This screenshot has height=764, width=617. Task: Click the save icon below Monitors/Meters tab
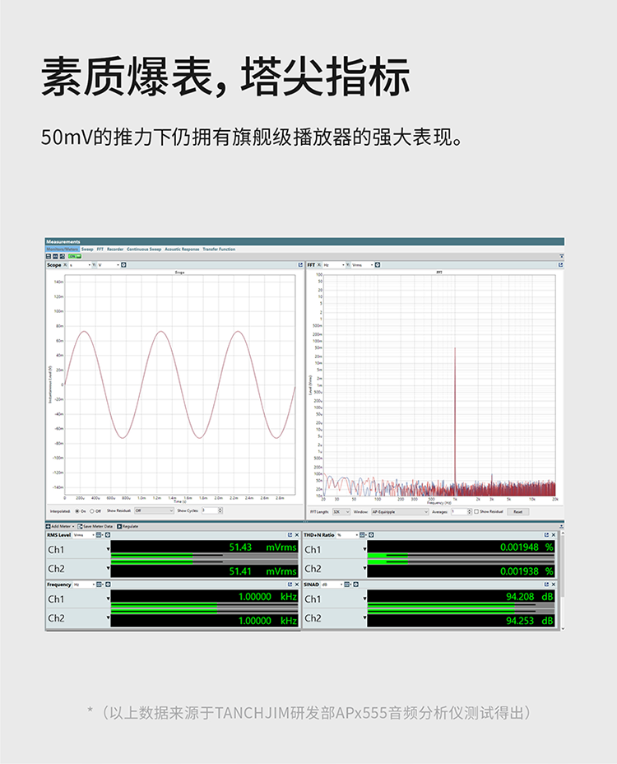point(49,256)
